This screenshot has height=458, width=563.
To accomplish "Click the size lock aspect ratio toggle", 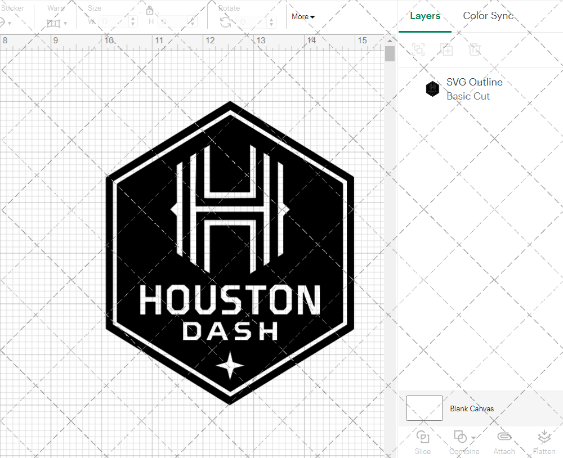I will pos(150,11).
